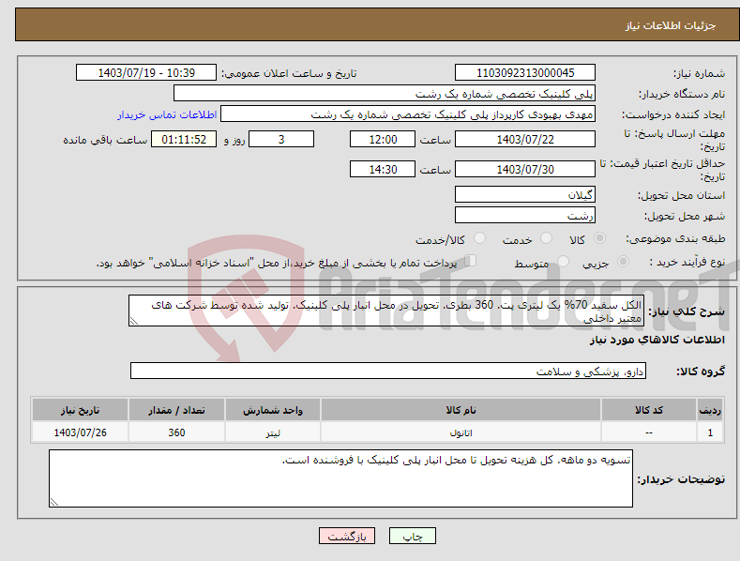Click the نام کالا column header
Screen dimensions: 740x561
(x=461, y=410)
